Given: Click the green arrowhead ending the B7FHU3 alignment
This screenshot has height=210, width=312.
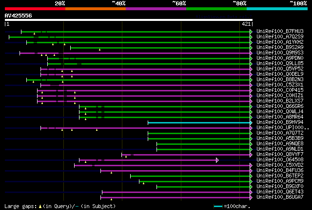Looking at the screenshot, I should 251,32.
